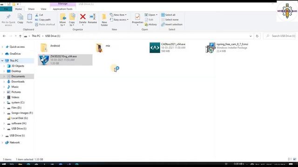This screenshot has width=298, height=167.
Task: Click Invert selection
Action: (172, 25)
